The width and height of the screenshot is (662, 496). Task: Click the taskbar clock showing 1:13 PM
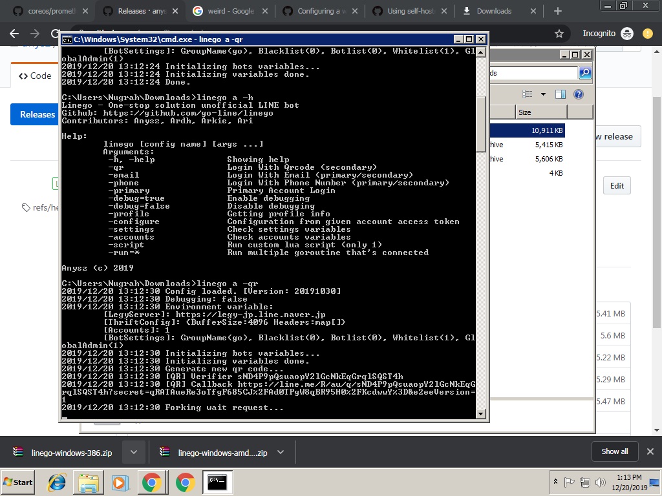(629, 482)
